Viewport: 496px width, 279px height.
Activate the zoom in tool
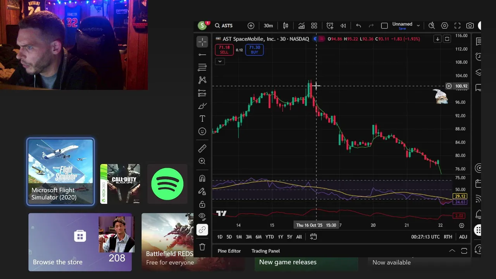click(202, 161)
